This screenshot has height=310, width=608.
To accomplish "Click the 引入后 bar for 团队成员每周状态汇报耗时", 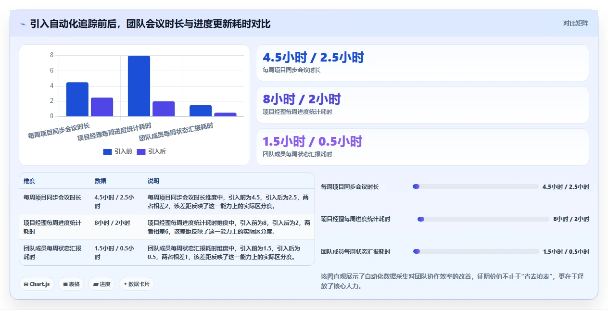I will (x=225, y=114).
